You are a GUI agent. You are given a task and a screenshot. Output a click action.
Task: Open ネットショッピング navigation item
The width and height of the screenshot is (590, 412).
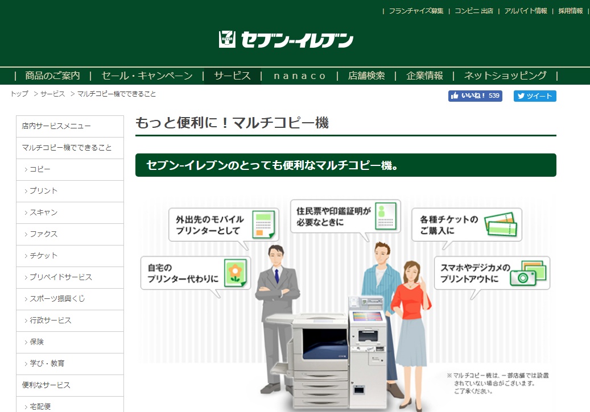coord(505,76)
